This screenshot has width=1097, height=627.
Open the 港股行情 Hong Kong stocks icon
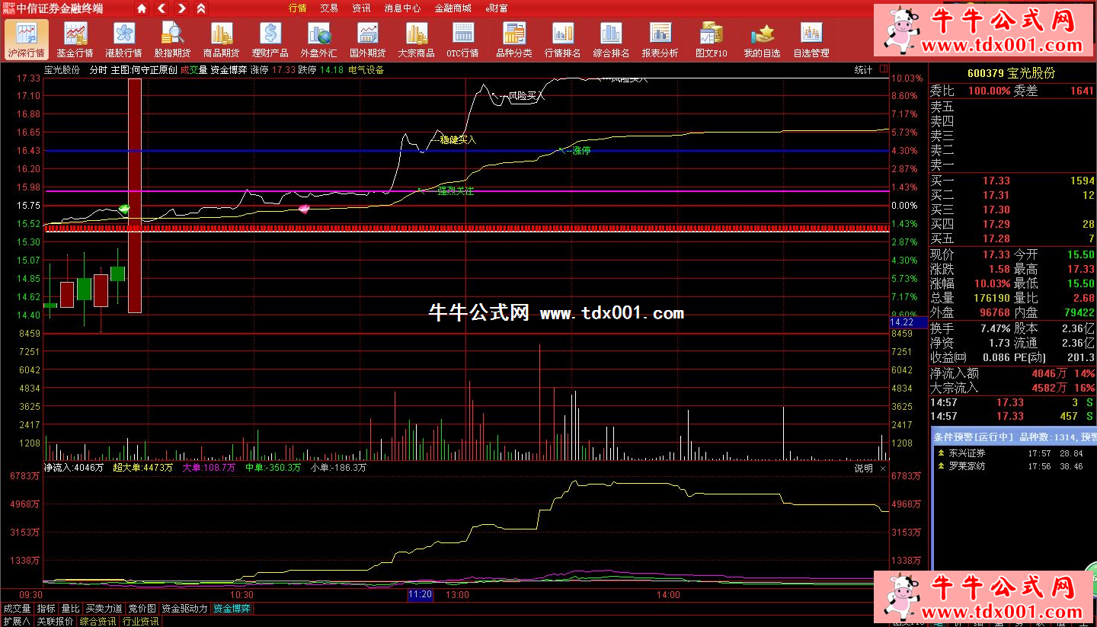(123, 40)
